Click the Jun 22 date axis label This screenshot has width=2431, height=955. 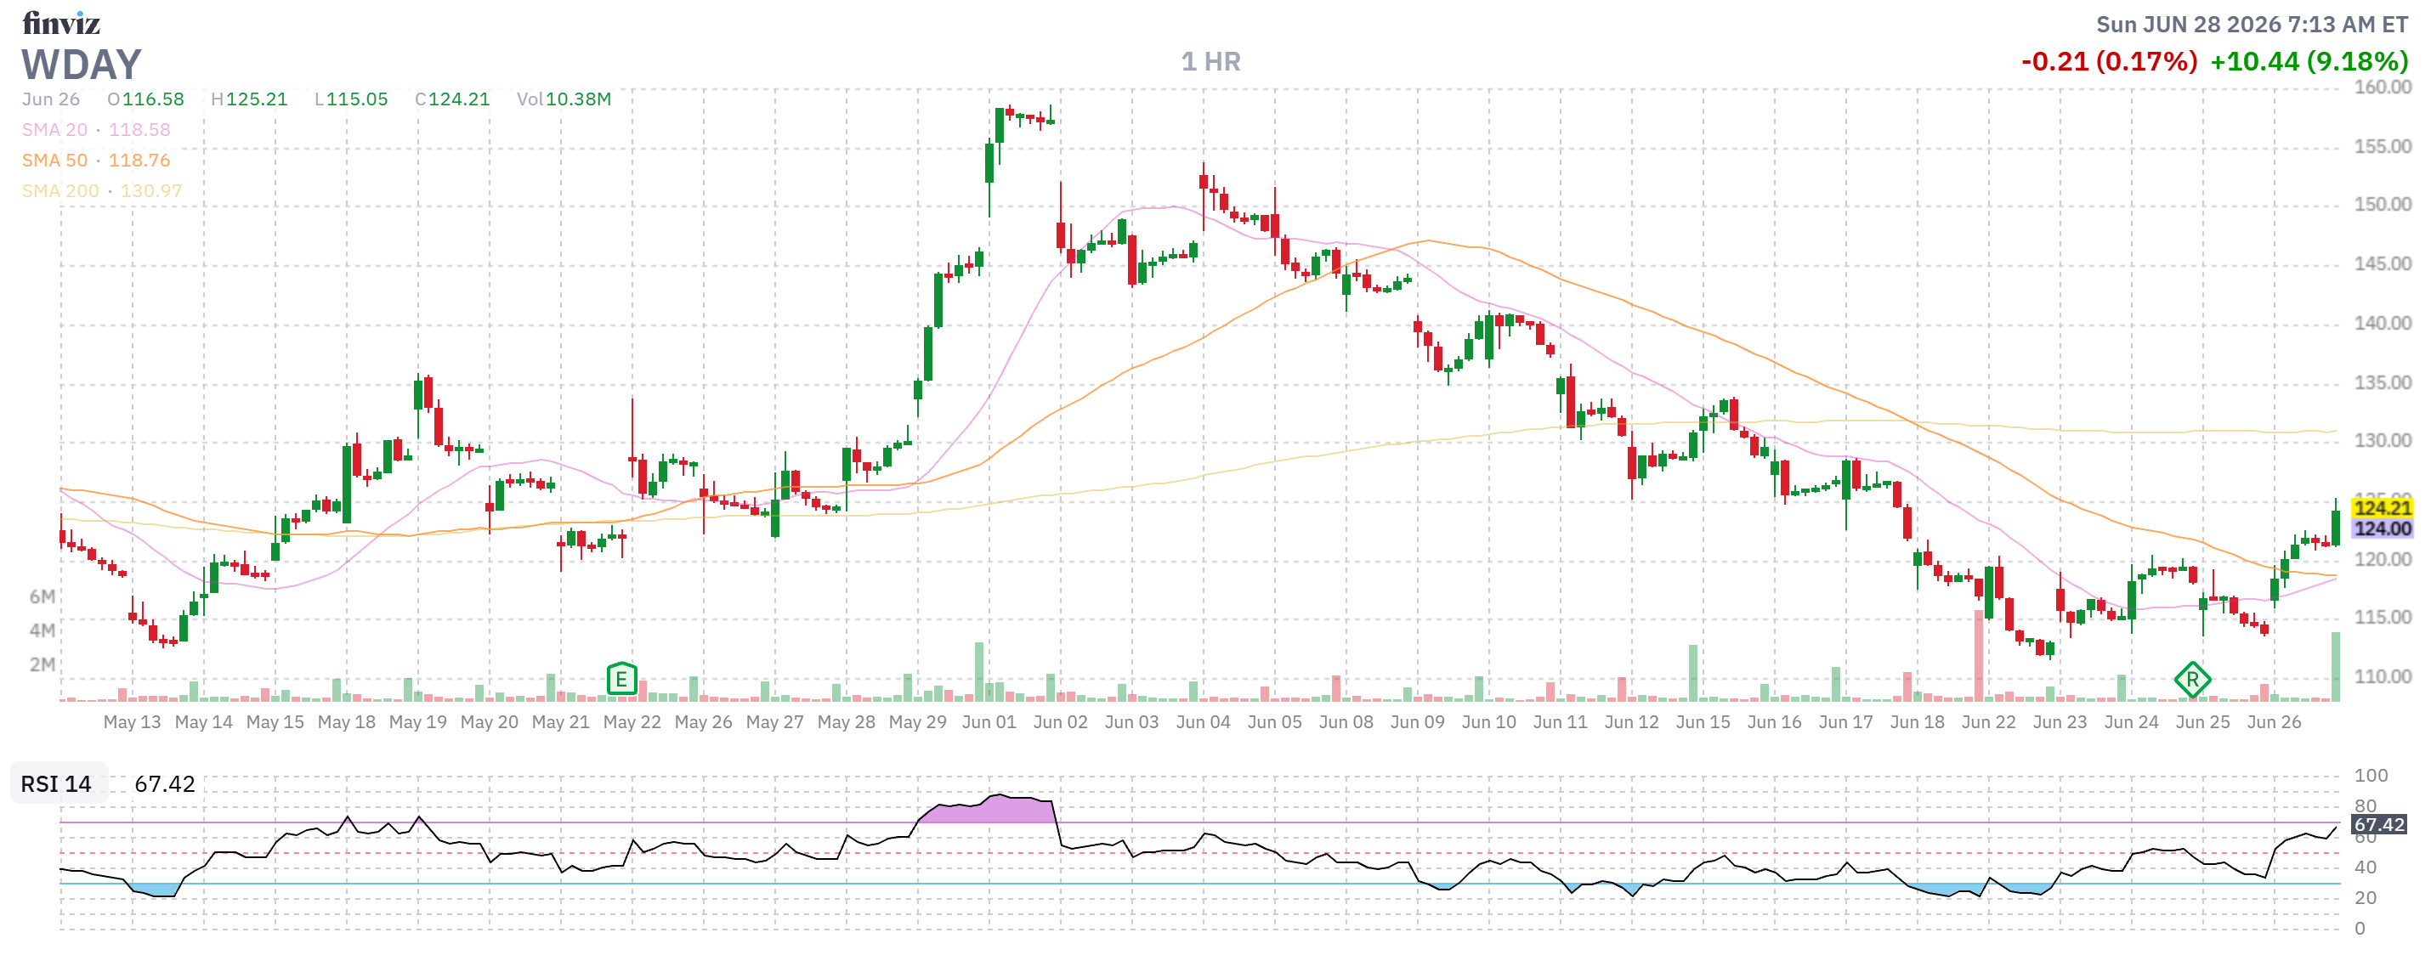click(1988, 722)
